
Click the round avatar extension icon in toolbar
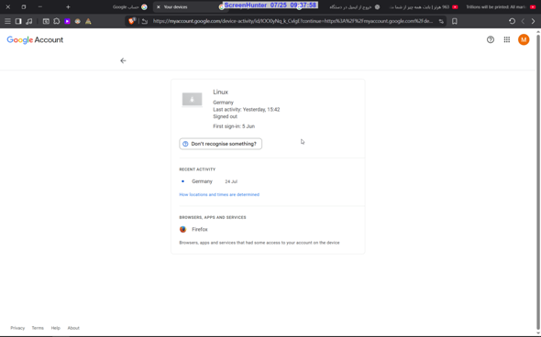[78, 21]
